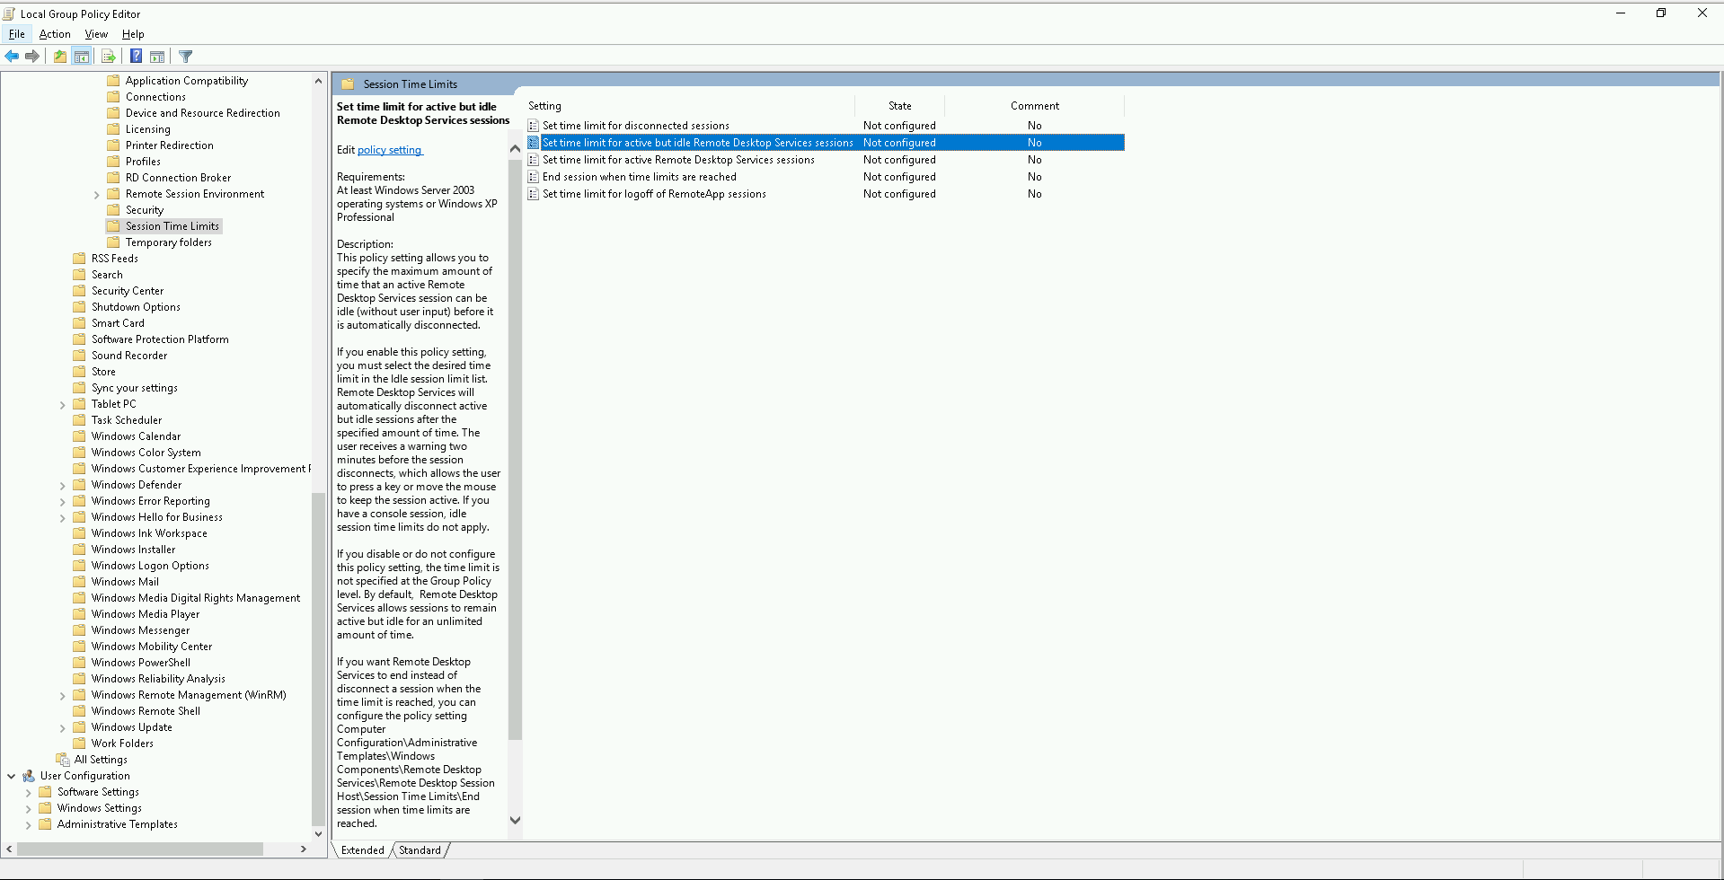
Task: Expand Administrative Templates under User Configuration
Action: coord(29,825)
